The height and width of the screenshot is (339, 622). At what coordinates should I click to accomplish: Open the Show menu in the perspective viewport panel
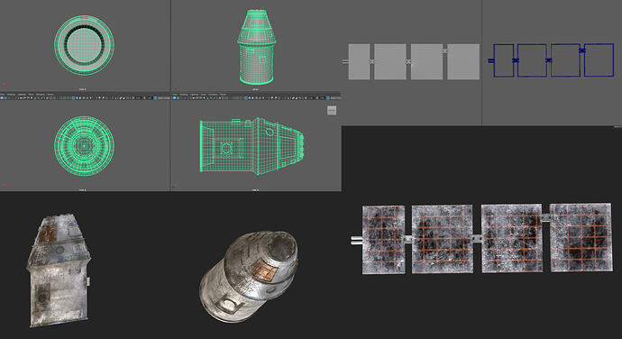(x=204, y=95)
